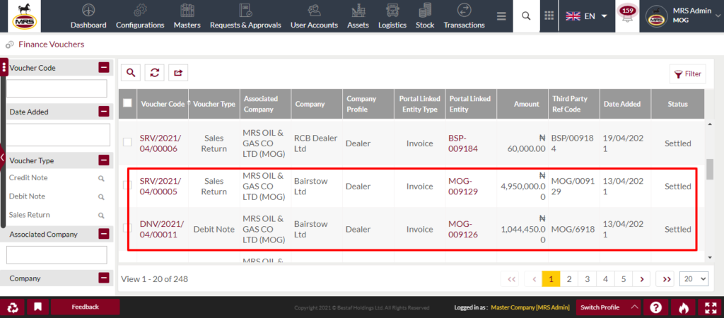Viewport: 724px width, 318px height.
Task: Tick checkbox for voucher DNV/2021/04/00011
Action: tap(127, 228)
